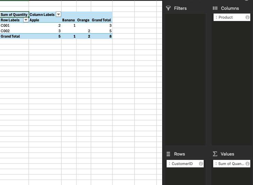Open info for the CustomerID field
This screenshot has width=253, height=185.
[x=201, y=164]
